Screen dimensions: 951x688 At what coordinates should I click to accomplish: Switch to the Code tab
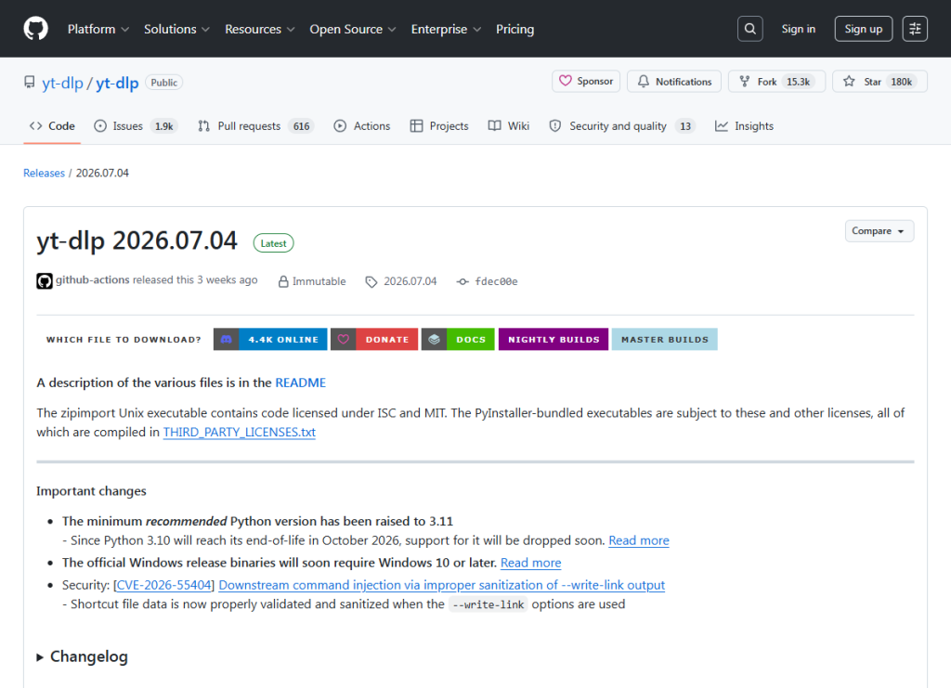point(52,126)
